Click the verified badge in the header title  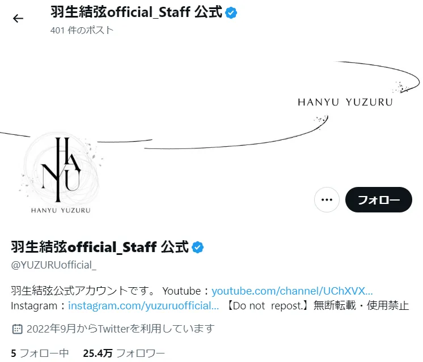[x=231, y=12]
